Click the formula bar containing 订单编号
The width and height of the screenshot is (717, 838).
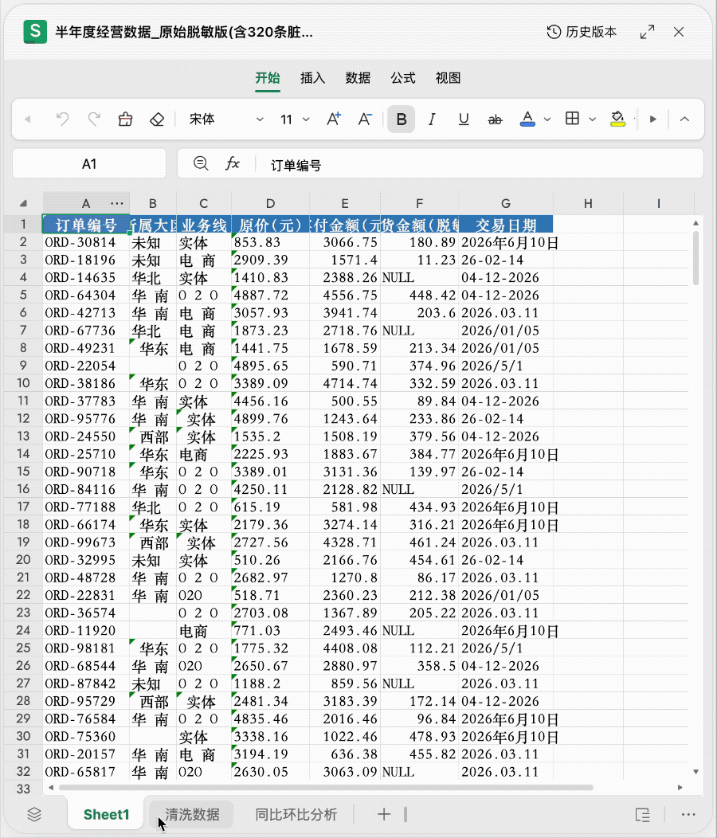479,165
